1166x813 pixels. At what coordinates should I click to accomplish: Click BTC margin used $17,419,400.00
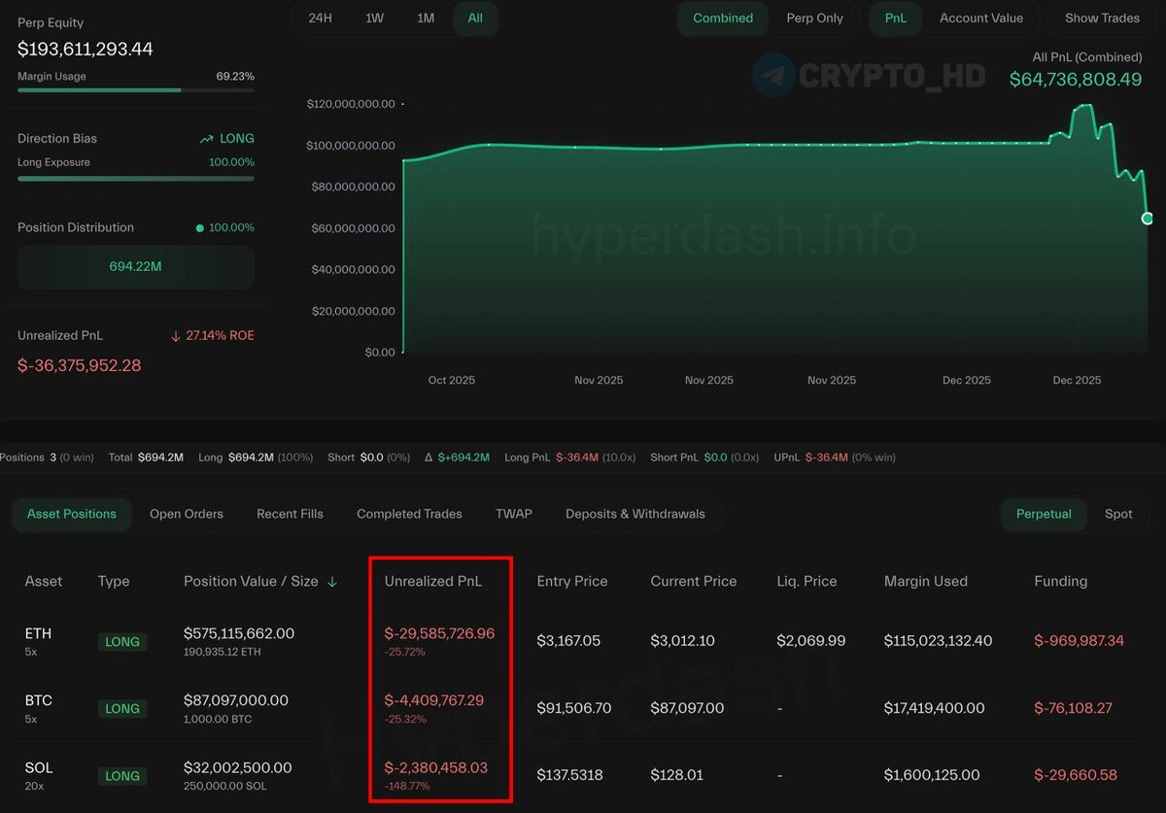coord(935,708)
